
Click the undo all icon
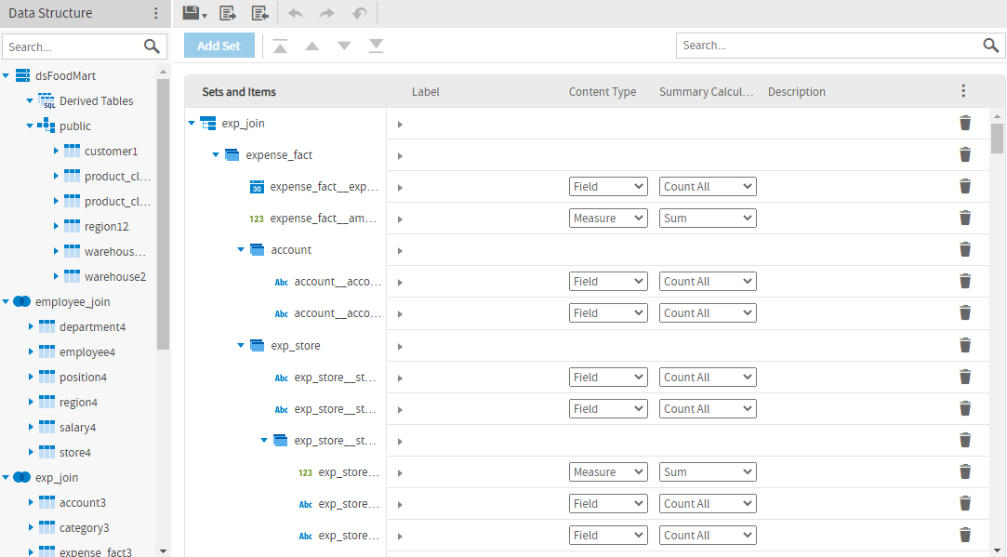pos(360,13)
